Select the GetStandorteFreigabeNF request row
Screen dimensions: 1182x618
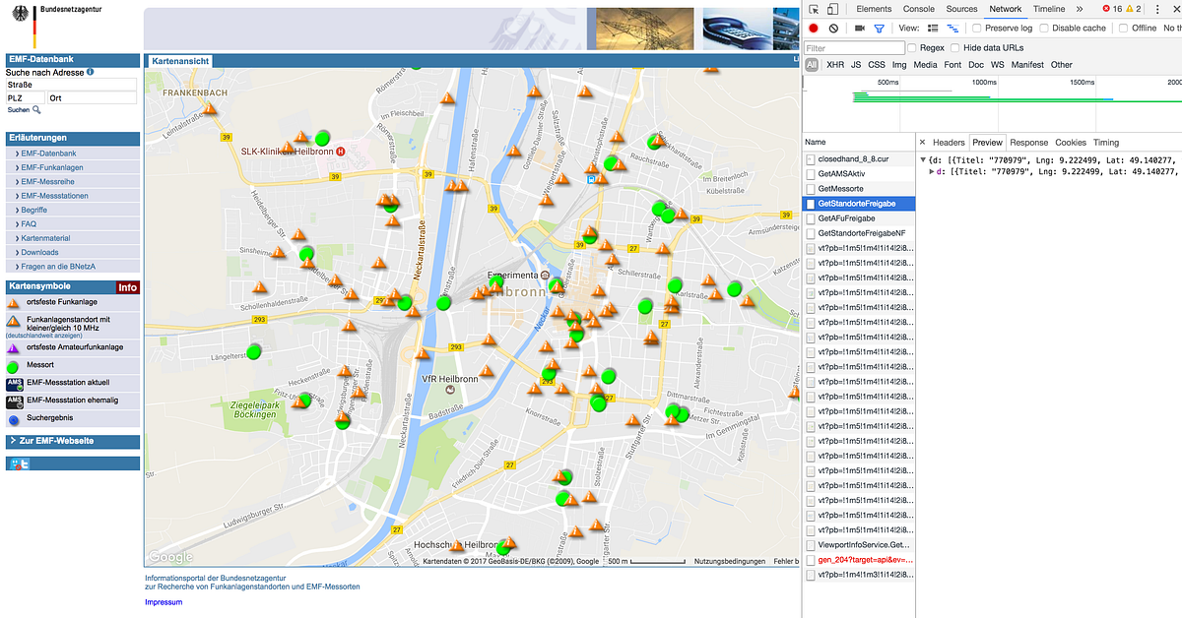click(x=859, y=233)
